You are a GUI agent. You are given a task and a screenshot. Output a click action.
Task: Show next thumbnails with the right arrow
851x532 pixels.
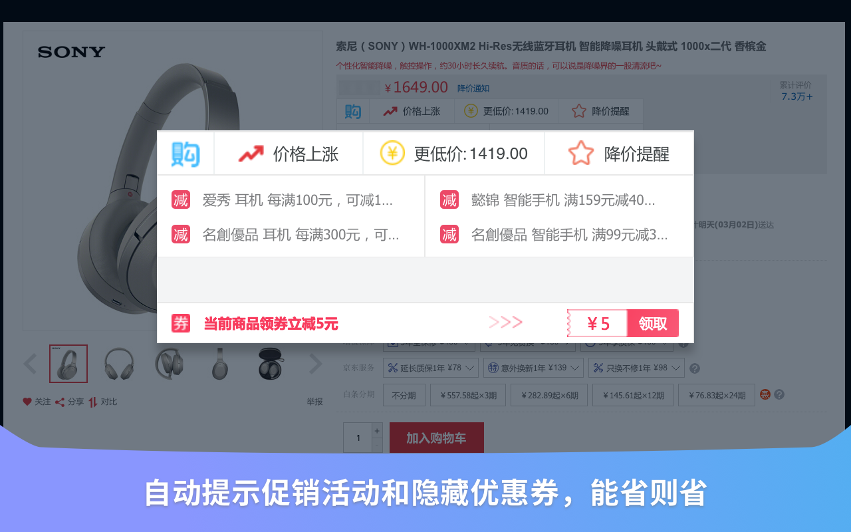315,364
